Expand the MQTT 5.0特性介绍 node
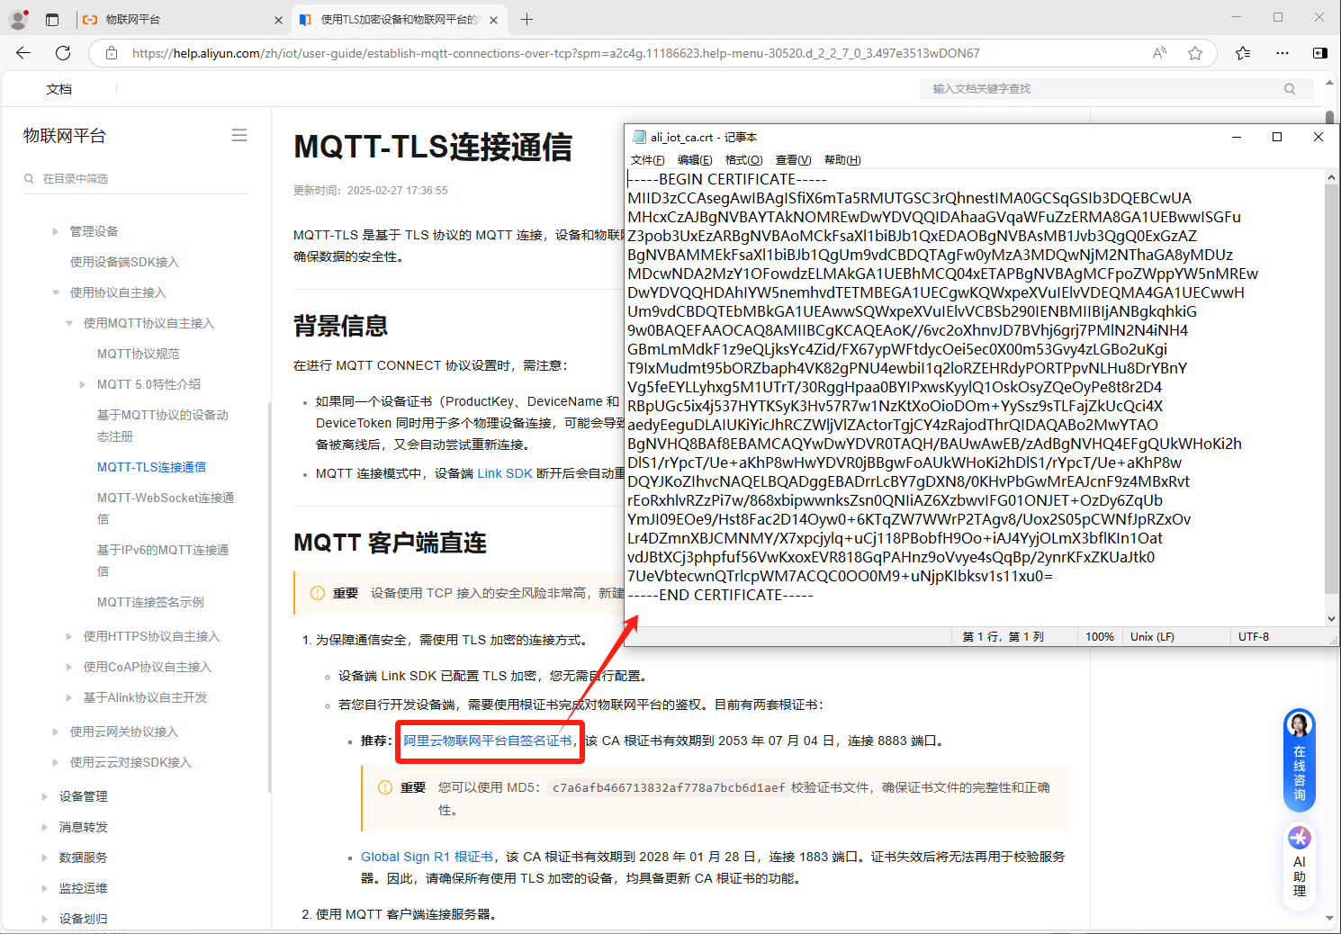The image size is (1341, 934). pos(83,384)
